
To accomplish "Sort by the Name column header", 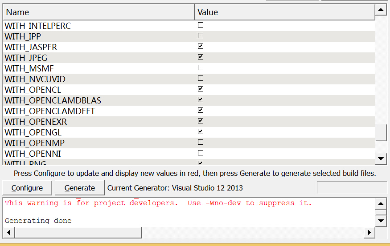I will click(99, 12).
